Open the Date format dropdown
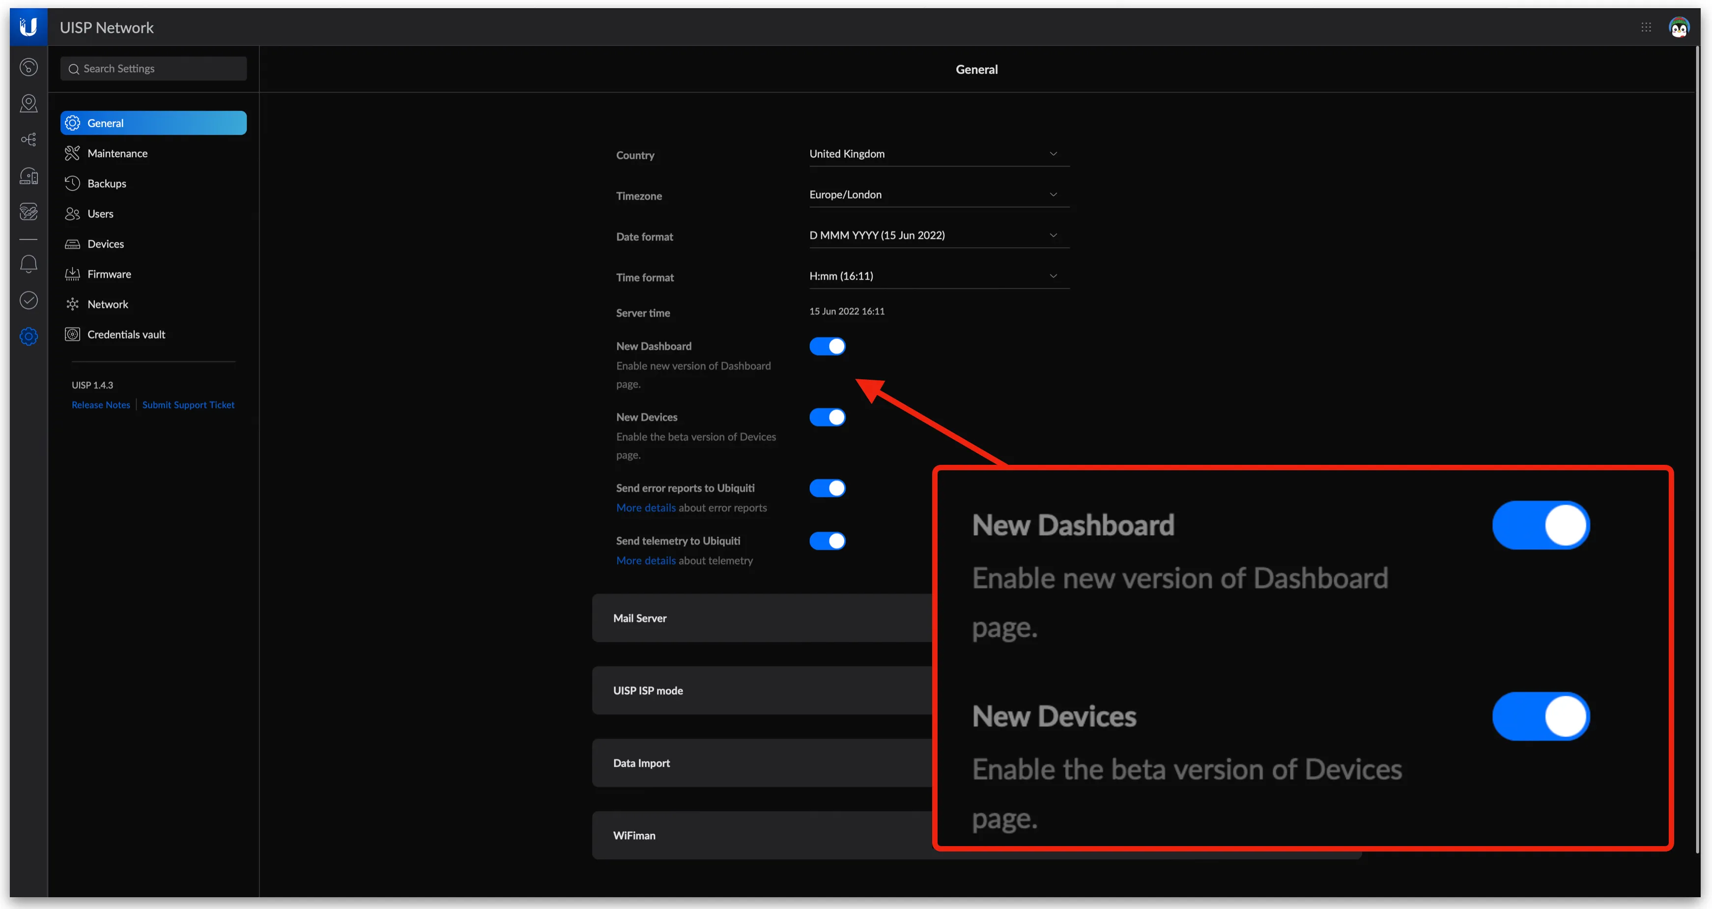This screenshot has width=1712, height=909. tap(939, 235)
